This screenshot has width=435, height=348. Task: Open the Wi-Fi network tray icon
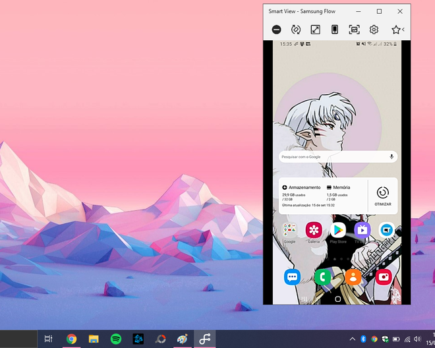pyautogui.click(x=407, y=339)
